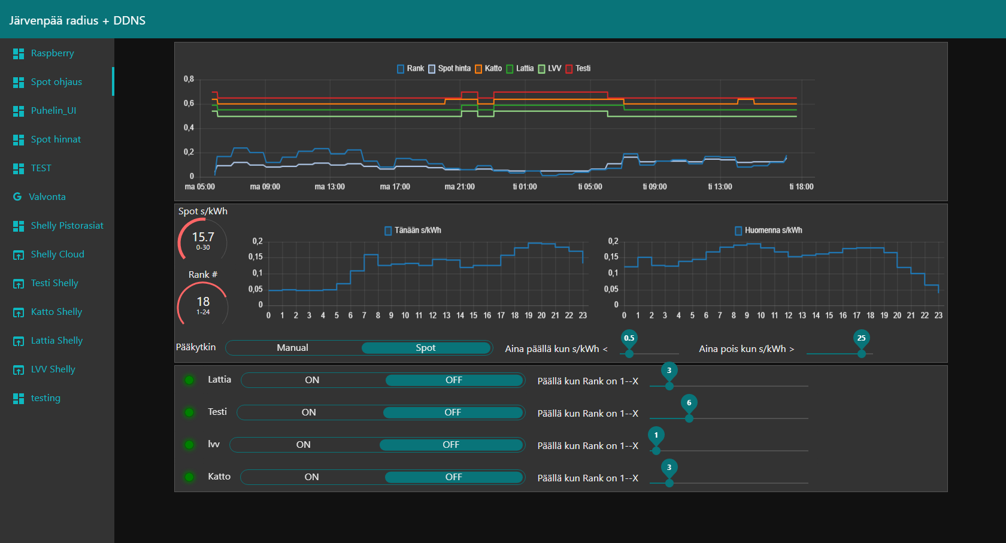Click the Google icon beside Valvonta
Image resolution: width=1006 pixels, height=543 pixels.
[17, 197]
